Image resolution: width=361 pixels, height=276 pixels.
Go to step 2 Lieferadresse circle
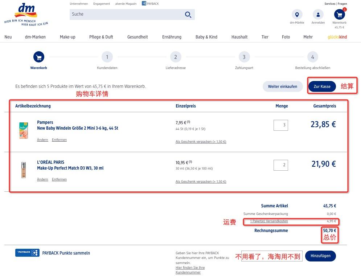tap(176, 57)
